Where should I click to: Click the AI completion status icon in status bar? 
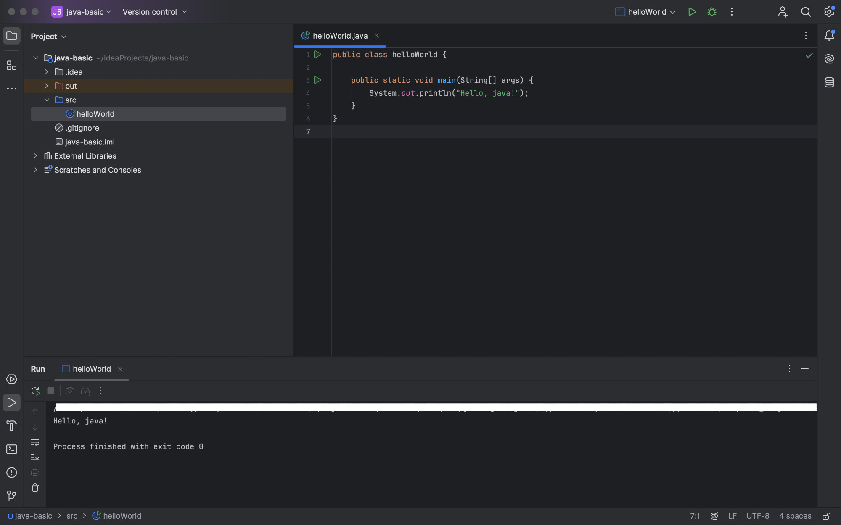[x=714, y=516]
